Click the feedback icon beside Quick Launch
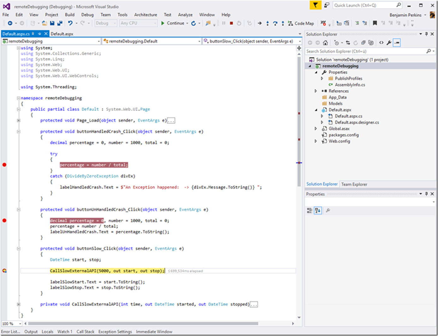The image size is (438, 336). 327,5
